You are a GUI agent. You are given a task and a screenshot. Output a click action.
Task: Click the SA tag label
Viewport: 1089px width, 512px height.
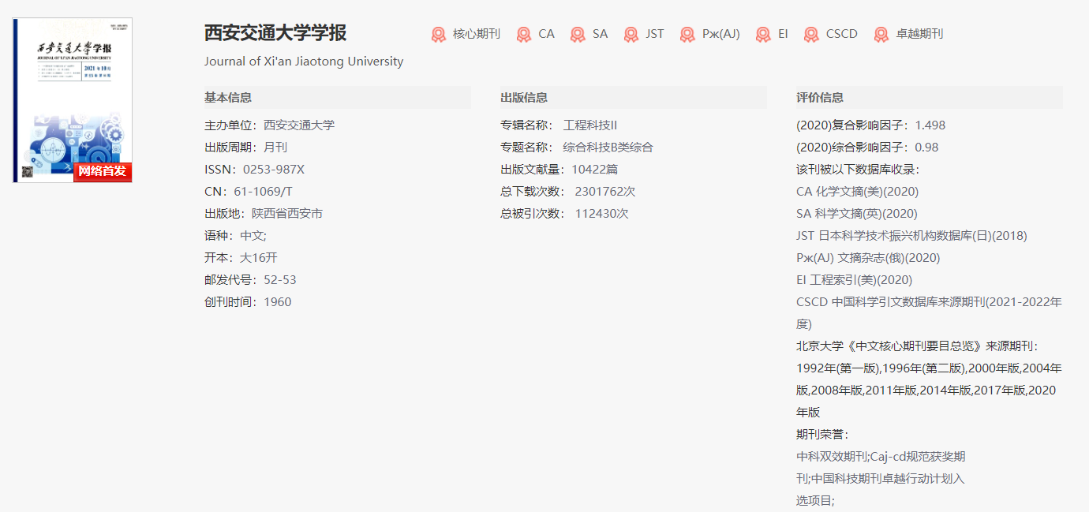(600, 34)
